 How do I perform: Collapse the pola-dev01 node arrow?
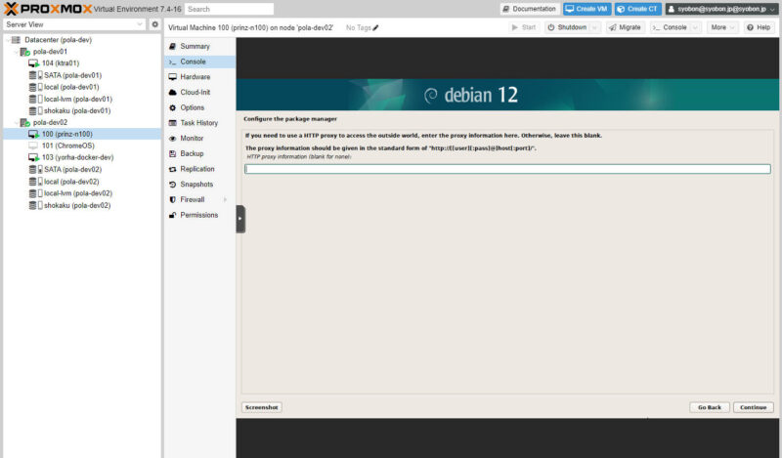tap(16, 52)
